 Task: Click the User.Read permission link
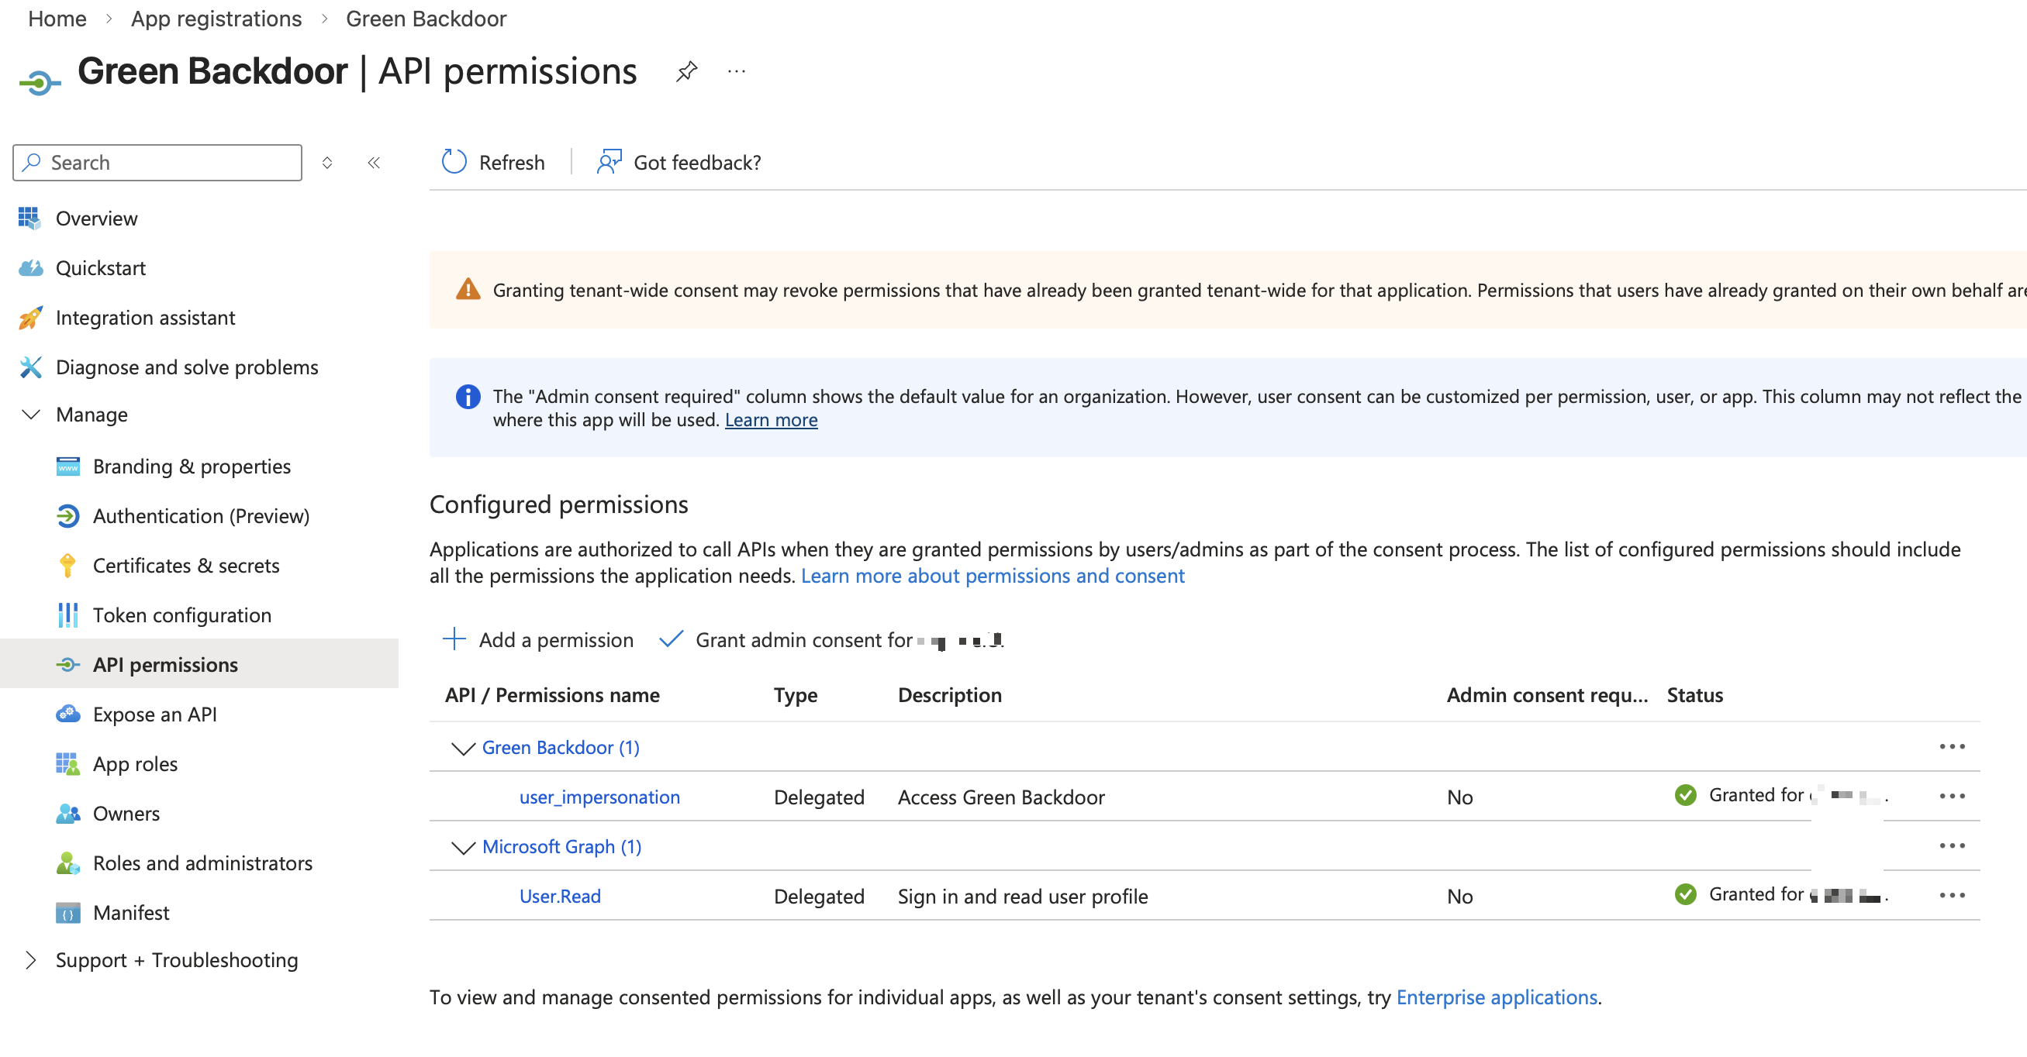point(559,896)
